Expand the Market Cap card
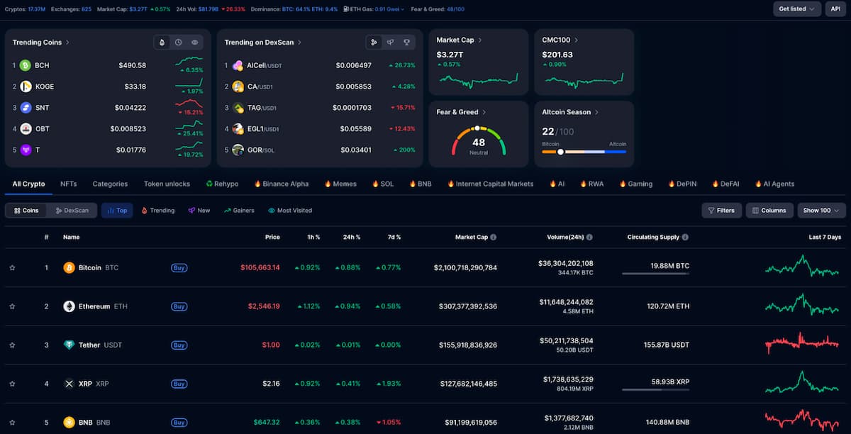 pyautogui.click(x=460, y=40)
